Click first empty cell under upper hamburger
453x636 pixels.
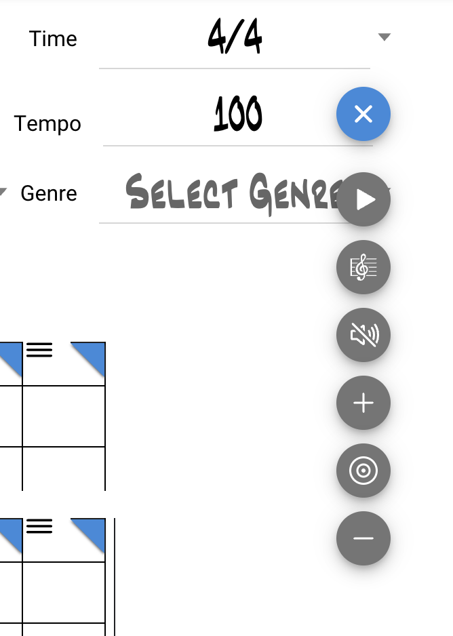64,416
